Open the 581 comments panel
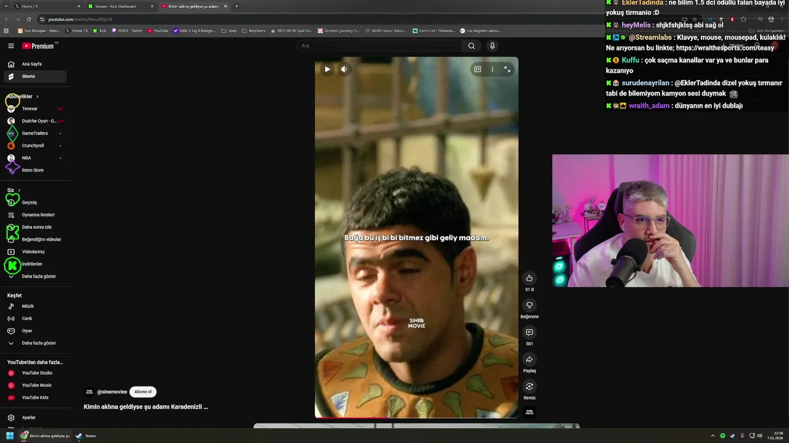This screenshot has width=789, height=443. [529, 332]
